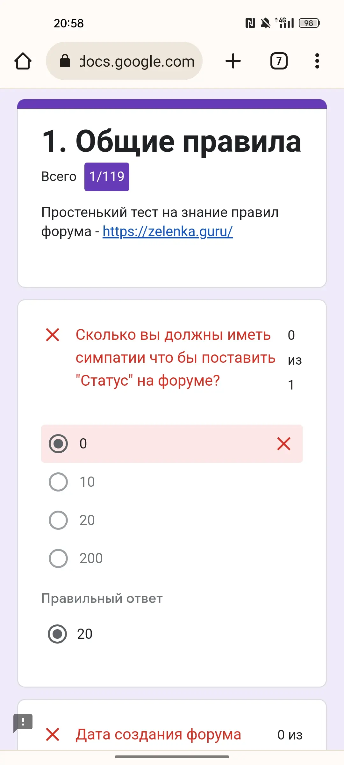This screenshot has height=765, width=344.
Task: Select radio option 0
Action: [x=58, y=444]
